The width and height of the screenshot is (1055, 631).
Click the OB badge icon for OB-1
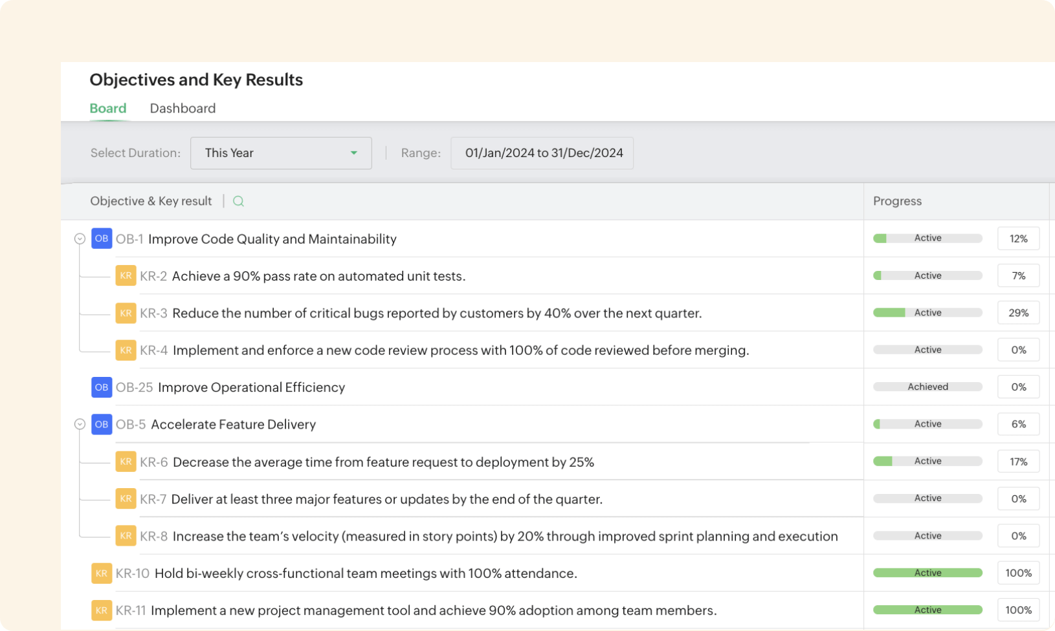(x=102, y=239)
